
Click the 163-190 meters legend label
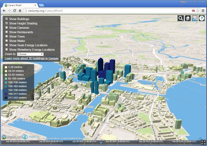tap(17, 90)
